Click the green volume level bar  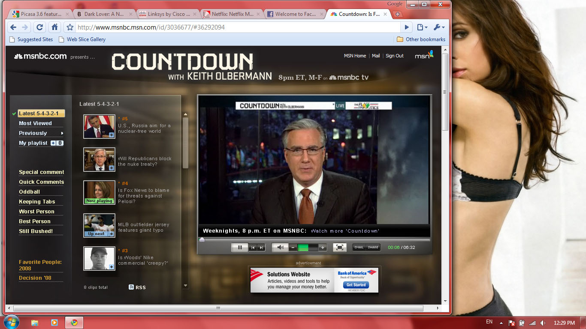pyautogui.click(x=303, y=247)
